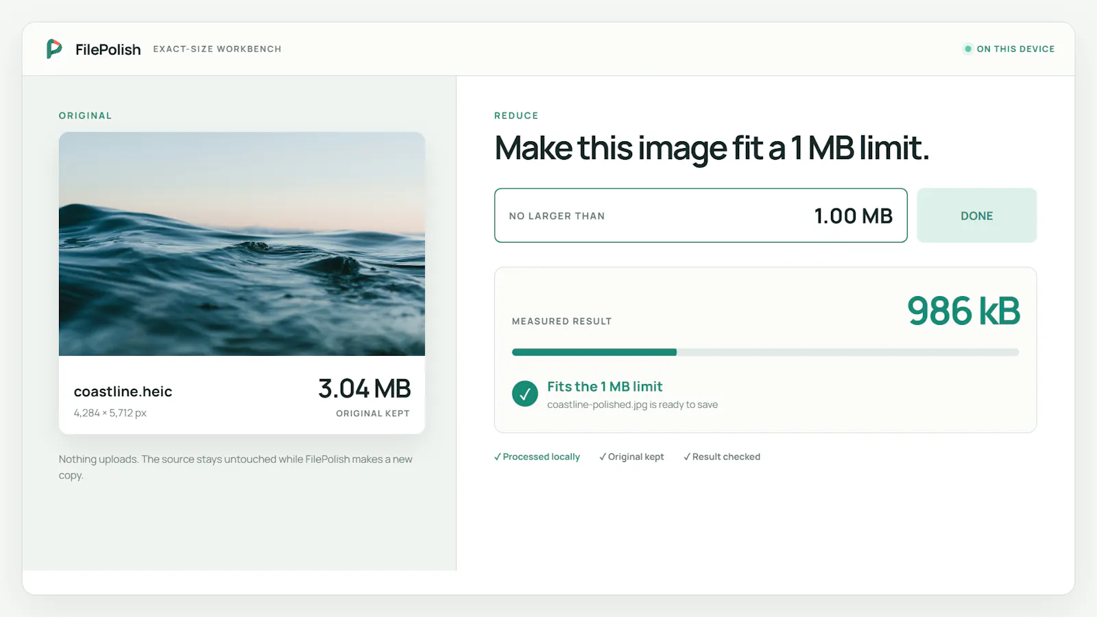Click the 1.00 MB limit value
1097x617 pixels.
click(x=853, y=216)
